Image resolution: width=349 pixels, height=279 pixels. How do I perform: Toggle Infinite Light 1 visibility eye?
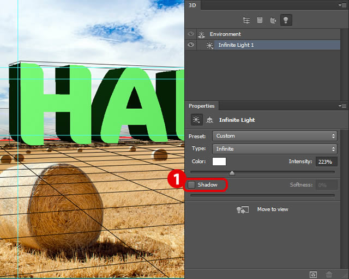coord(191,45)
